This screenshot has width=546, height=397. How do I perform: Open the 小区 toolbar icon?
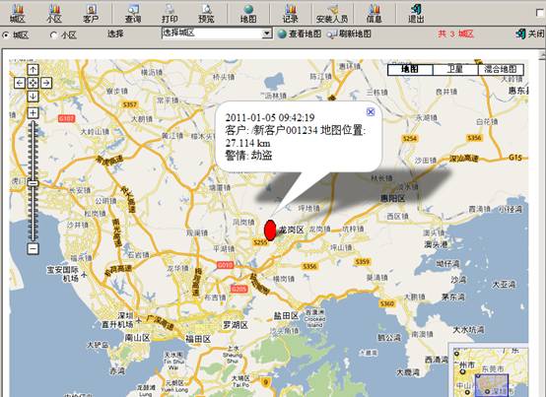point(54,13)
